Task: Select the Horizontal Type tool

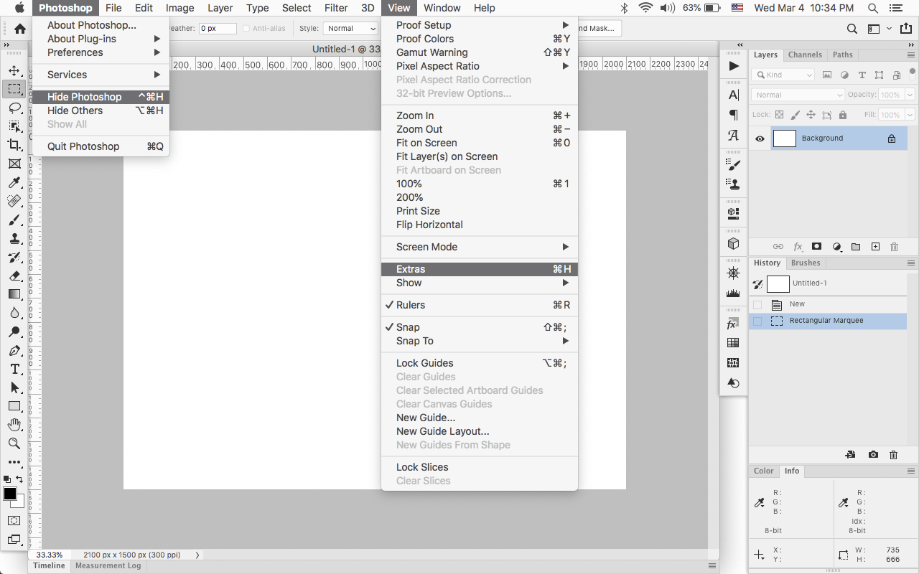Action: pyautogui.click(x=14, y=369)
